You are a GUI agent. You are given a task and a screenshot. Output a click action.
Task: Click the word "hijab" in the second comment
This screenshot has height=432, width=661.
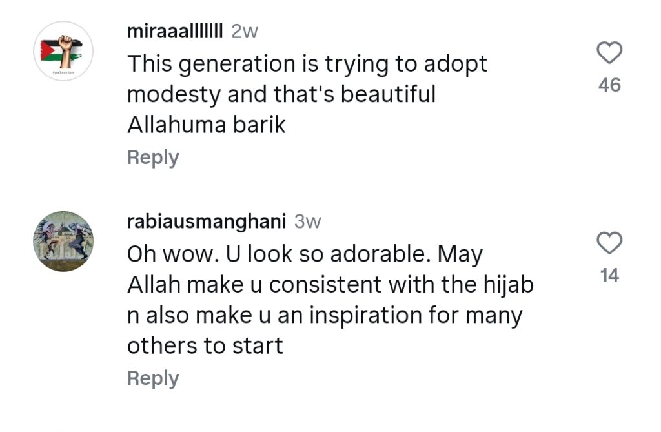pos(508,285)
